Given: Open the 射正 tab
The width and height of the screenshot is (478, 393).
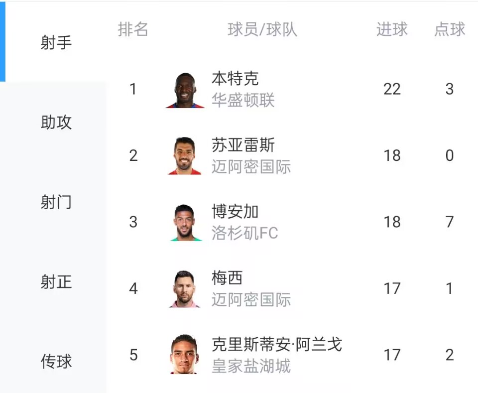Looking at the screenshot, I should [x=56, y=282].
